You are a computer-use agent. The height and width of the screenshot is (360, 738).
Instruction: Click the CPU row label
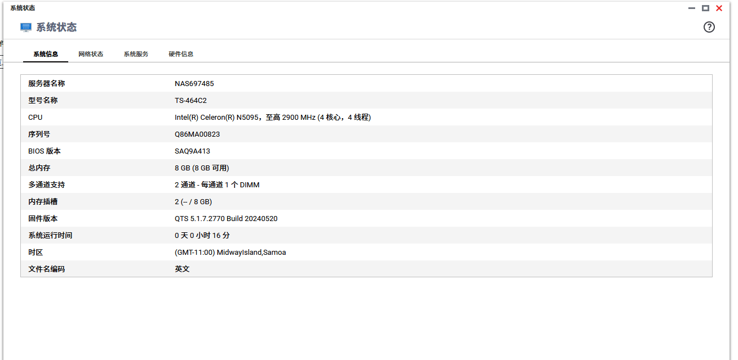(x=35, y=118)
